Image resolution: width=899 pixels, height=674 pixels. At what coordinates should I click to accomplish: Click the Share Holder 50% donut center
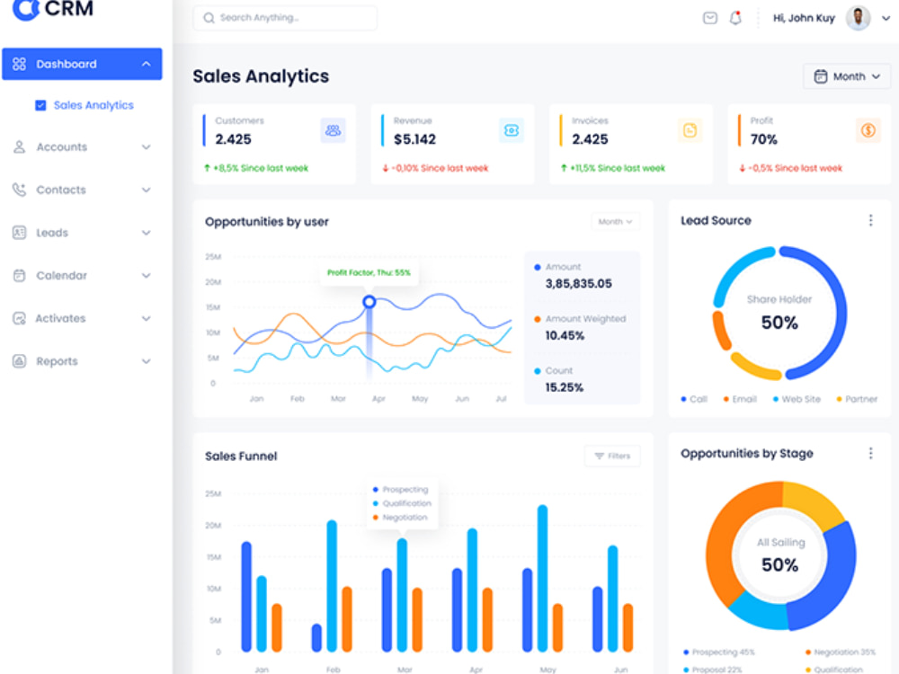(x=779, y=314)
